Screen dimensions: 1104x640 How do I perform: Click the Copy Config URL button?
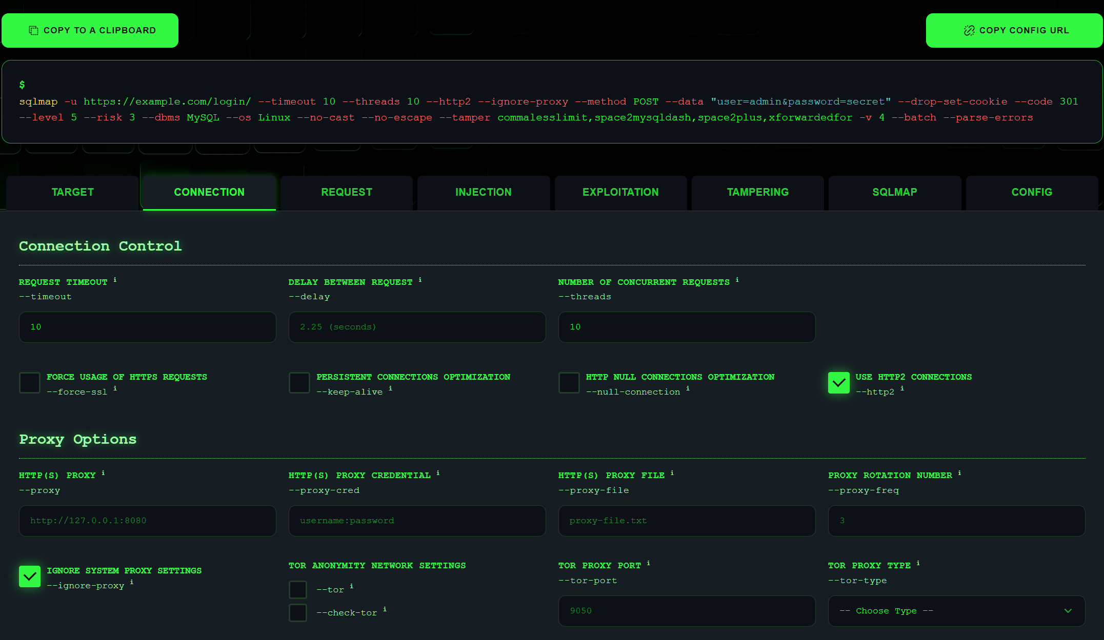[x=1015, y=30]
